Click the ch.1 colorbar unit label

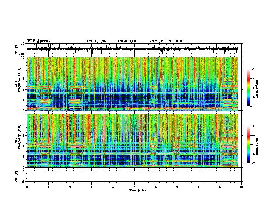(257, 90)
